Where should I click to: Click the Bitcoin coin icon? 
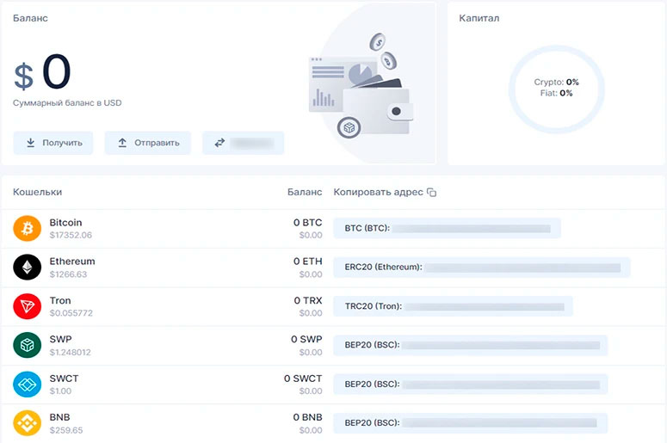27,228
